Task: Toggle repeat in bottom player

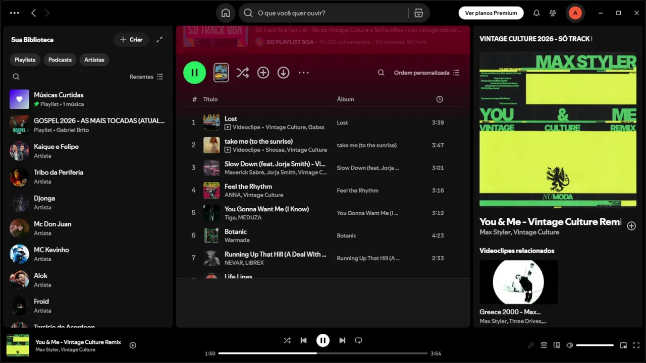Action: 358,340
